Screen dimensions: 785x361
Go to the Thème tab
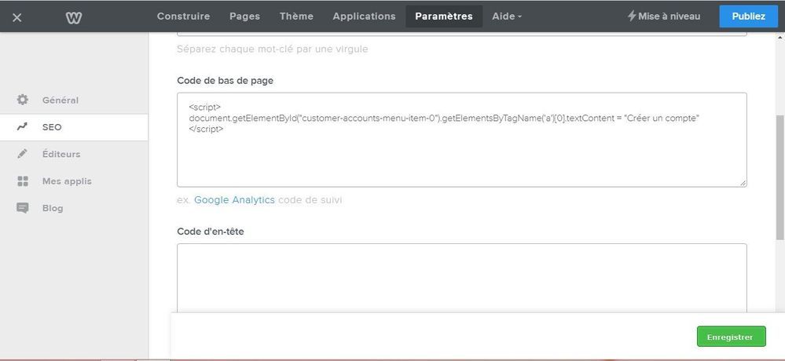296,16
